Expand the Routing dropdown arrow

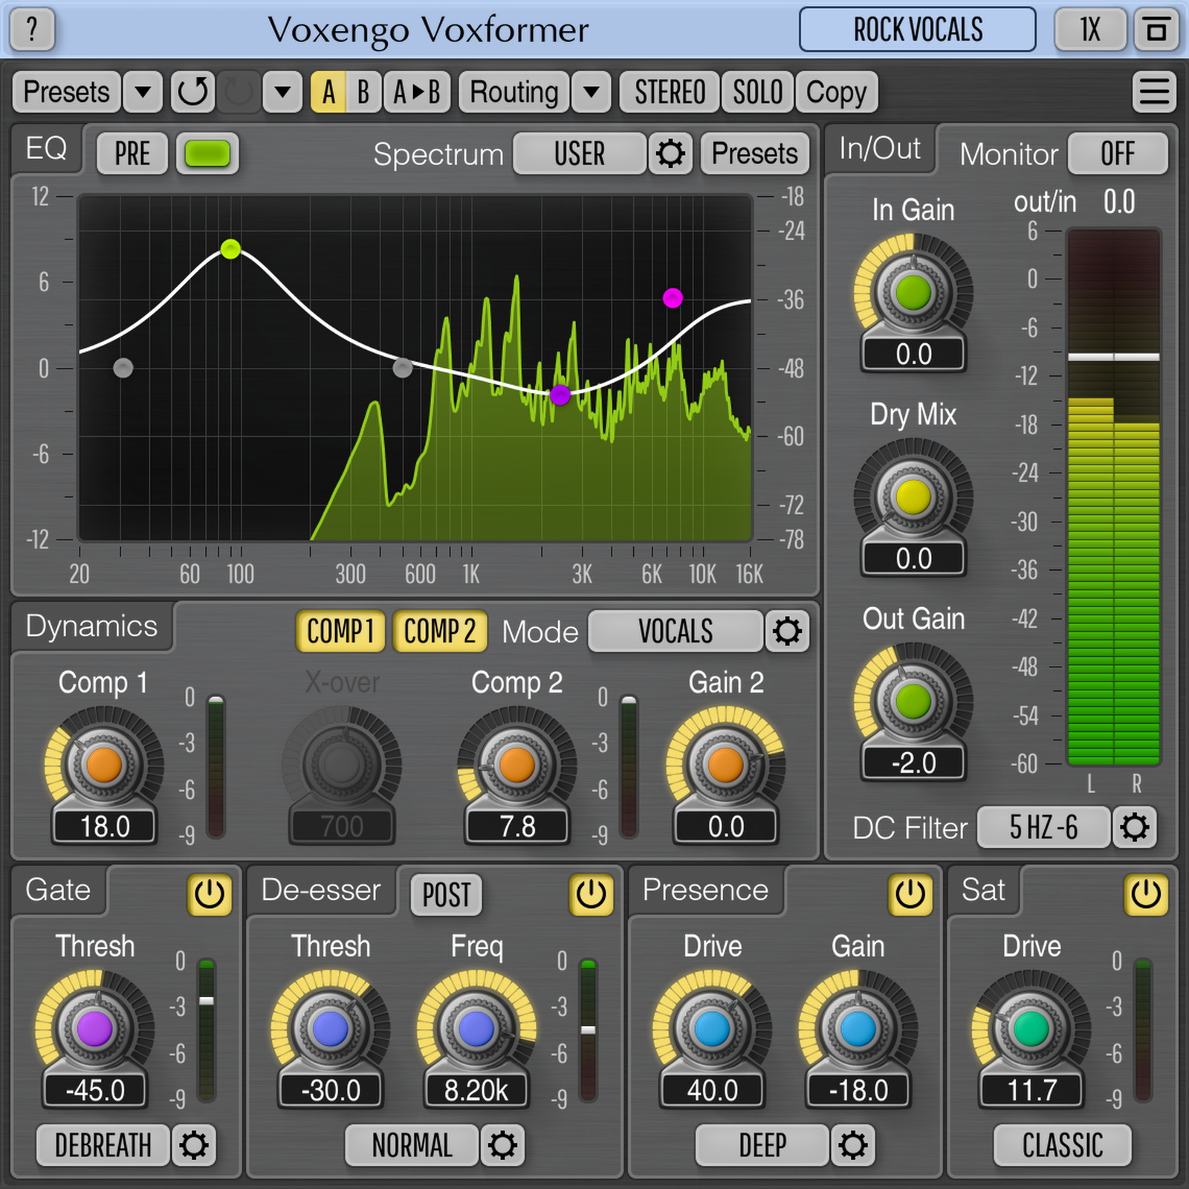(592, 92)
